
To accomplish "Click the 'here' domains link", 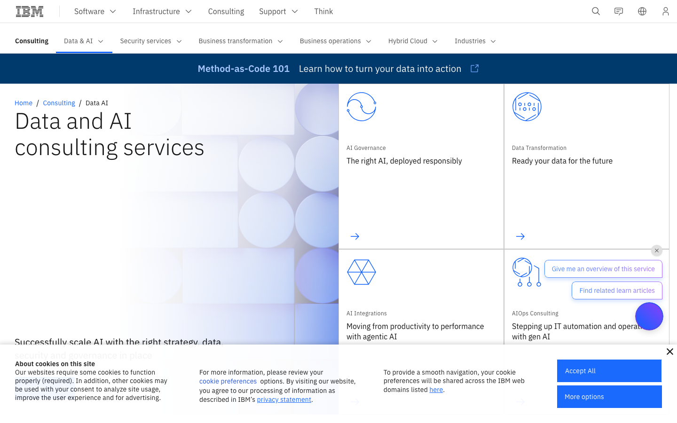I will (436, 390).
